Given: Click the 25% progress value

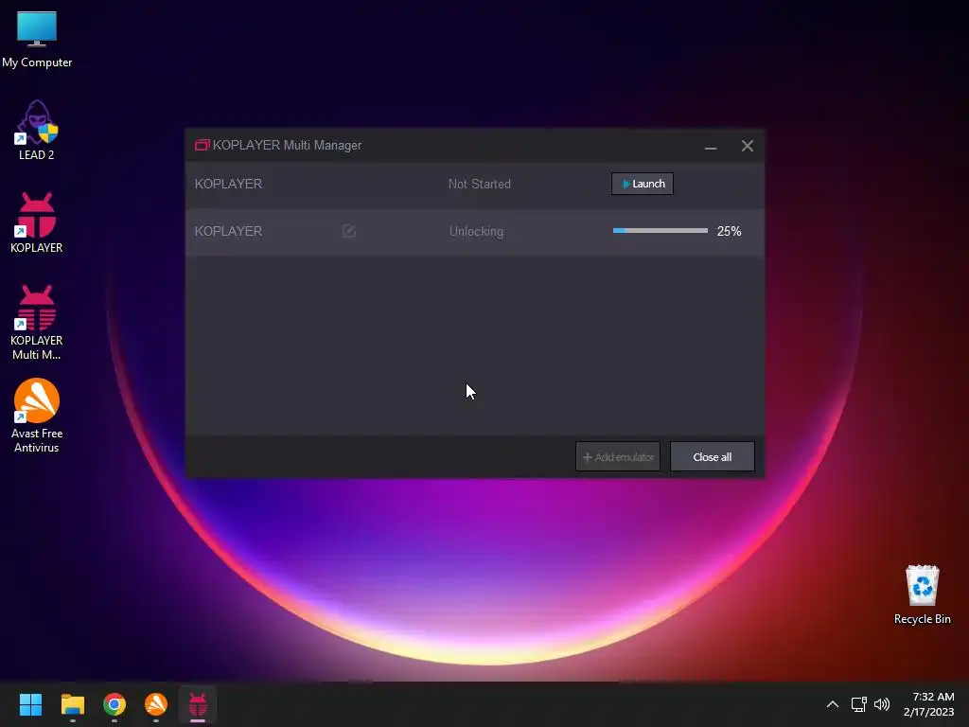Looking at the screenshot, I should coord(729,231).
